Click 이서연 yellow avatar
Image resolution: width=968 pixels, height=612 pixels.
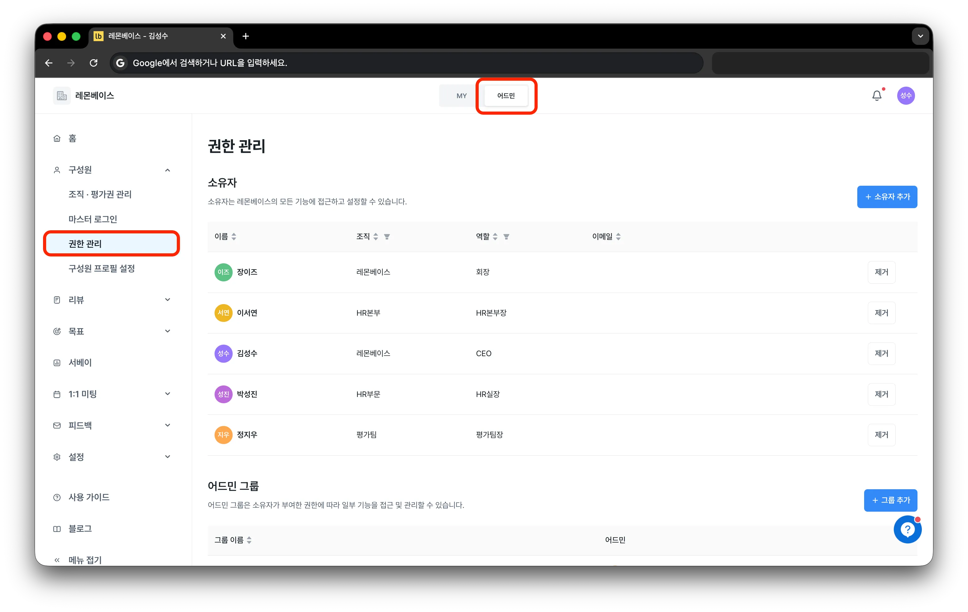(x=224, y=313)
